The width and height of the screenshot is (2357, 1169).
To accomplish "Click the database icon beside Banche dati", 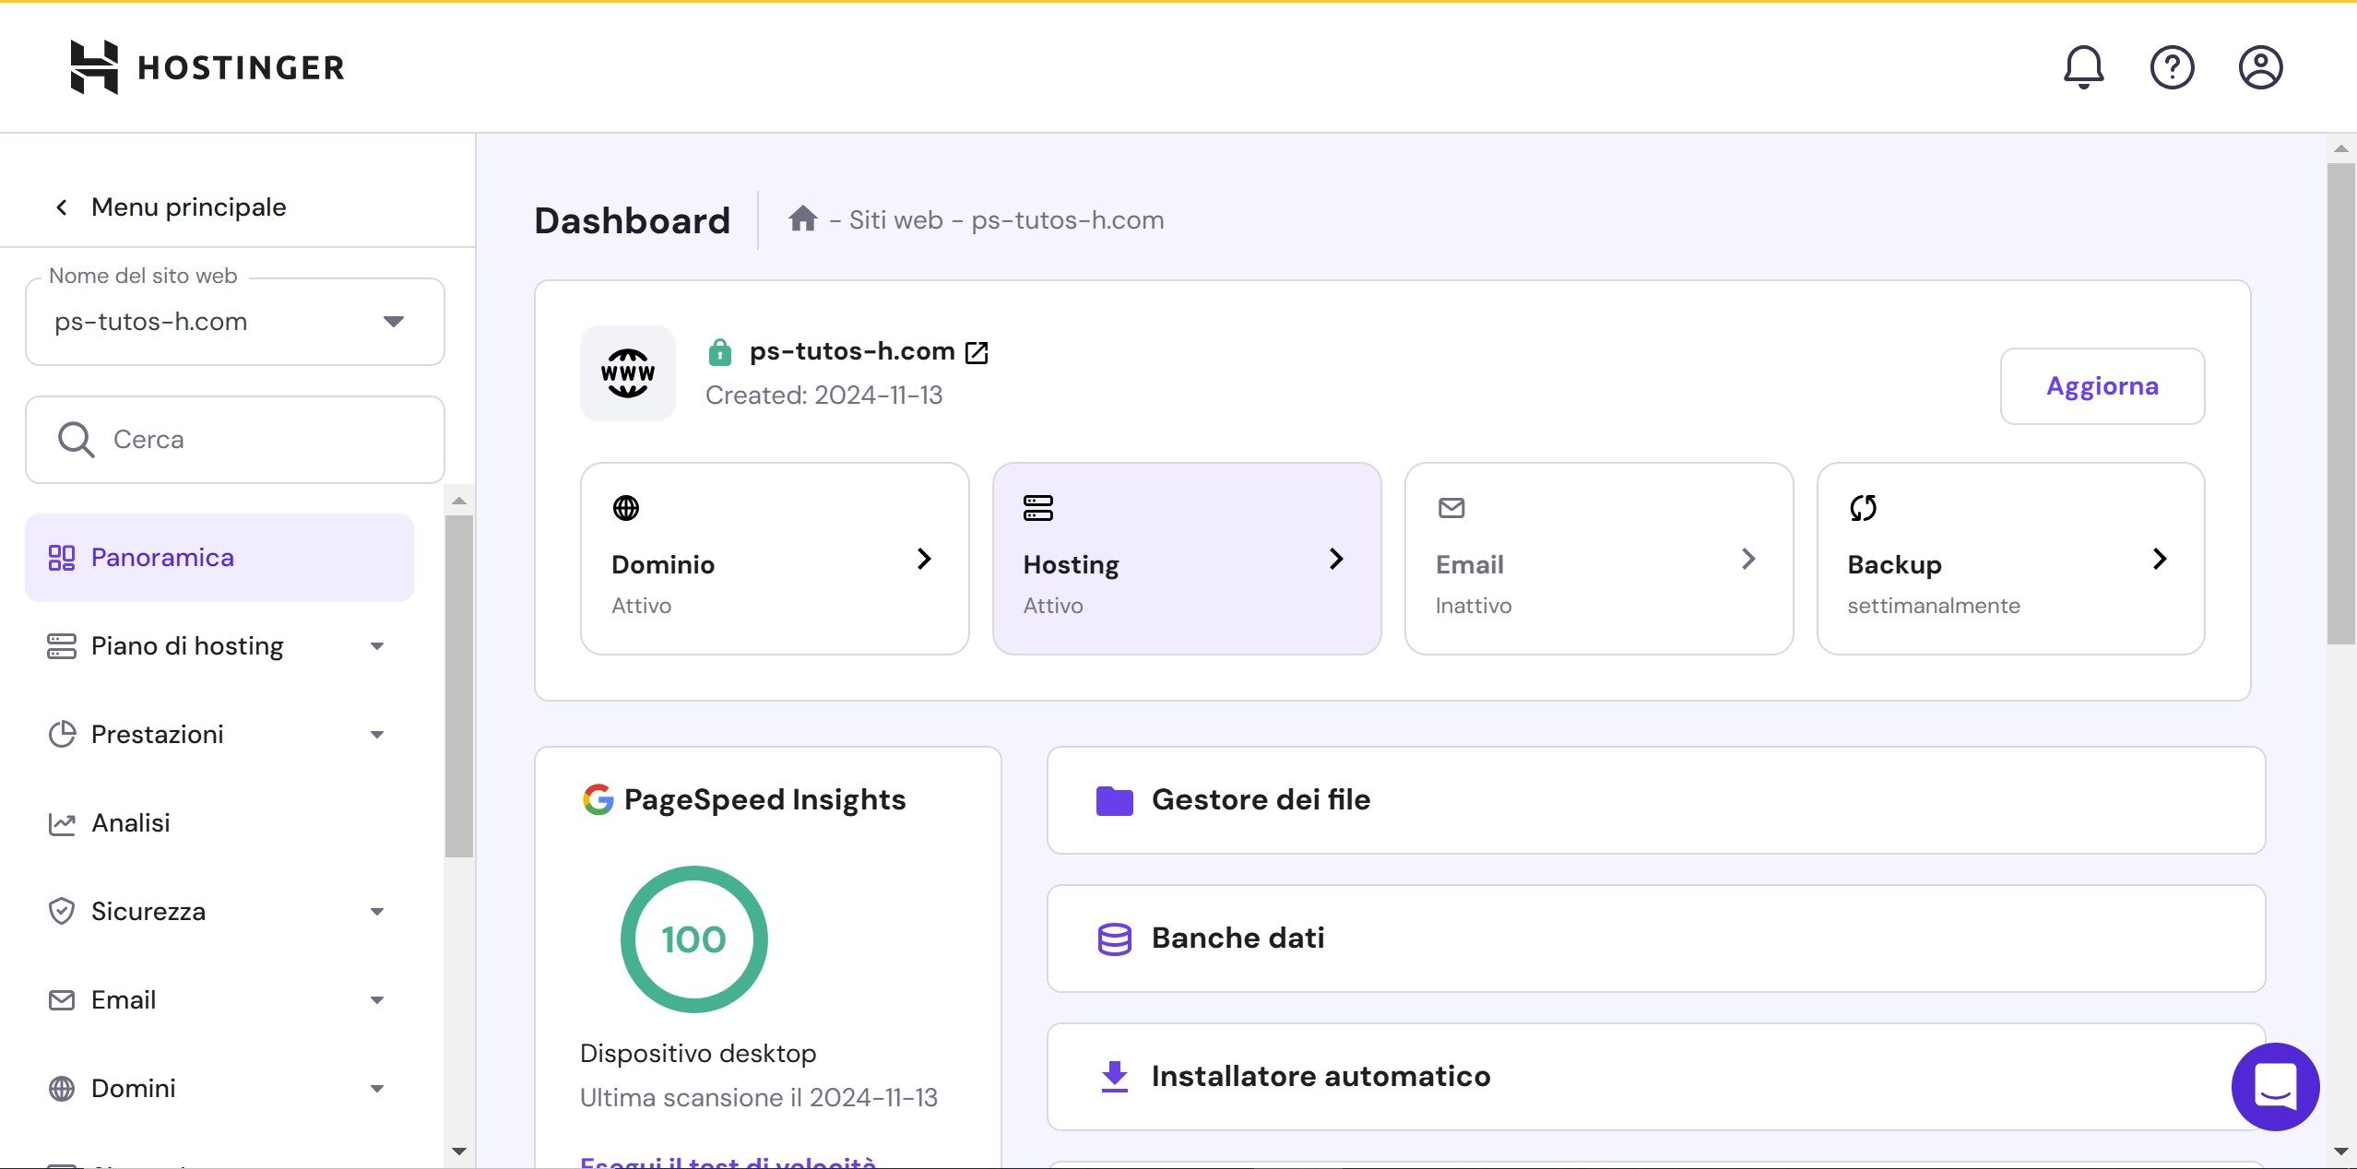I will (1115, 939).
